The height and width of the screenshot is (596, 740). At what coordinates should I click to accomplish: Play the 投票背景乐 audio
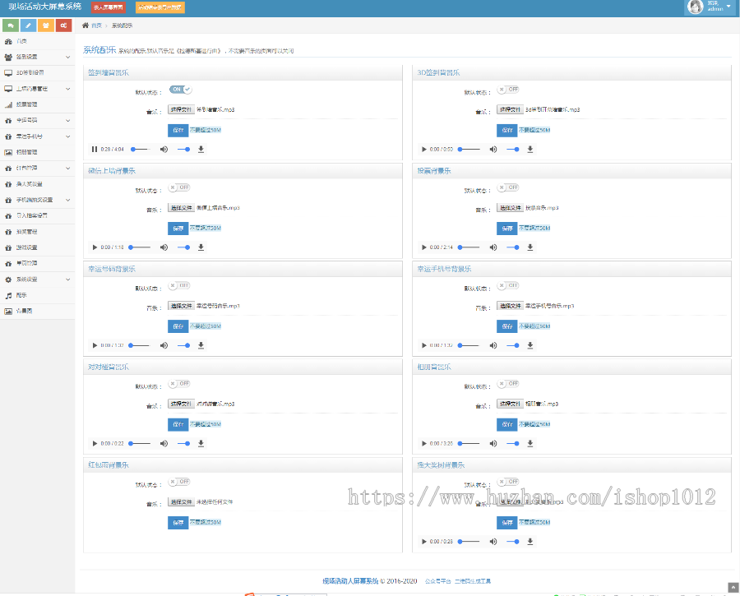423,247
